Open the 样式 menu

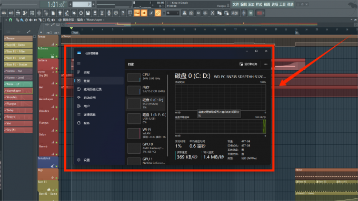(259, 4)
